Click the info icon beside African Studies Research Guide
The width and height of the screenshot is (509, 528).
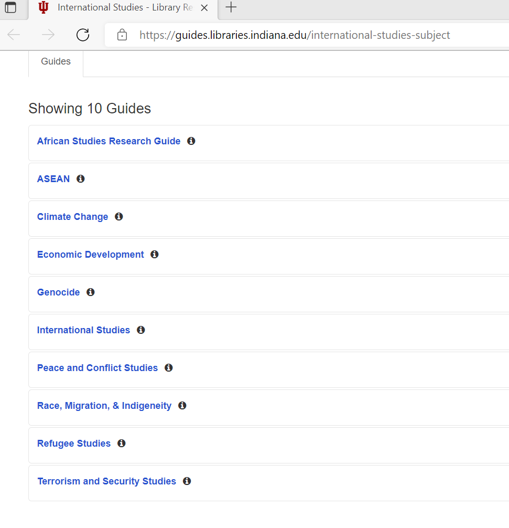pos(191,141)
